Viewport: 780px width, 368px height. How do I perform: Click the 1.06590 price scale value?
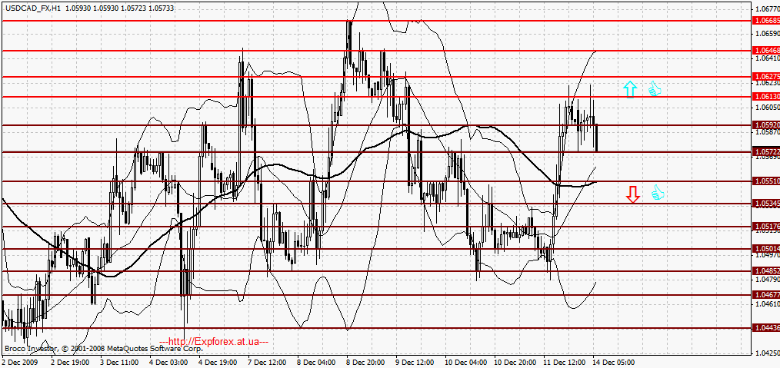[767, 33]
